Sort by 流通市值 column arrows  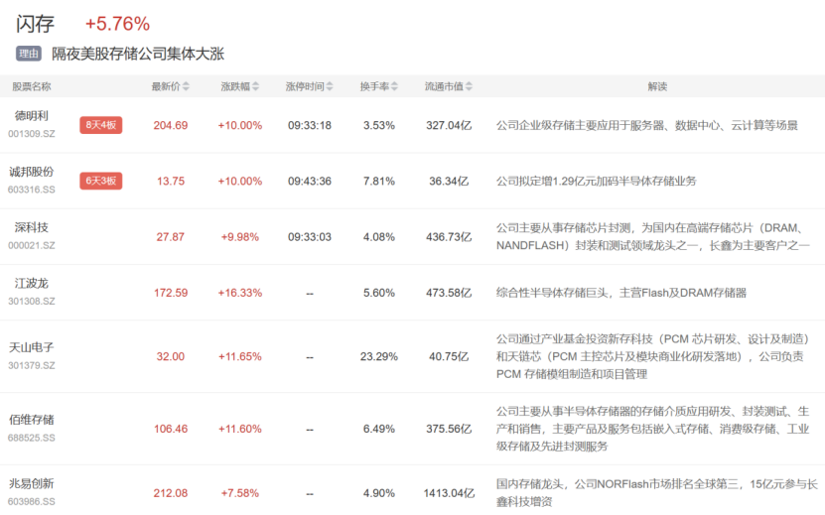(x=469, y=86)
